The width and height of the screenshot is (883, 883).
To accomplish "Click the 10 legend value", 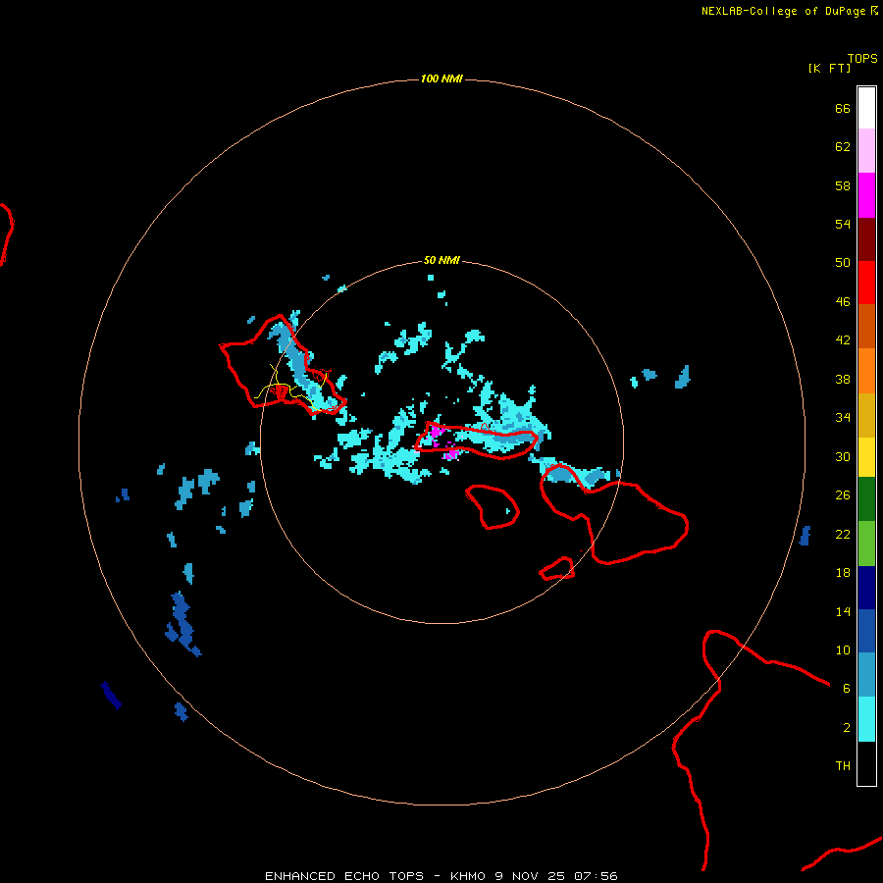I will click(x=843, y=649).
